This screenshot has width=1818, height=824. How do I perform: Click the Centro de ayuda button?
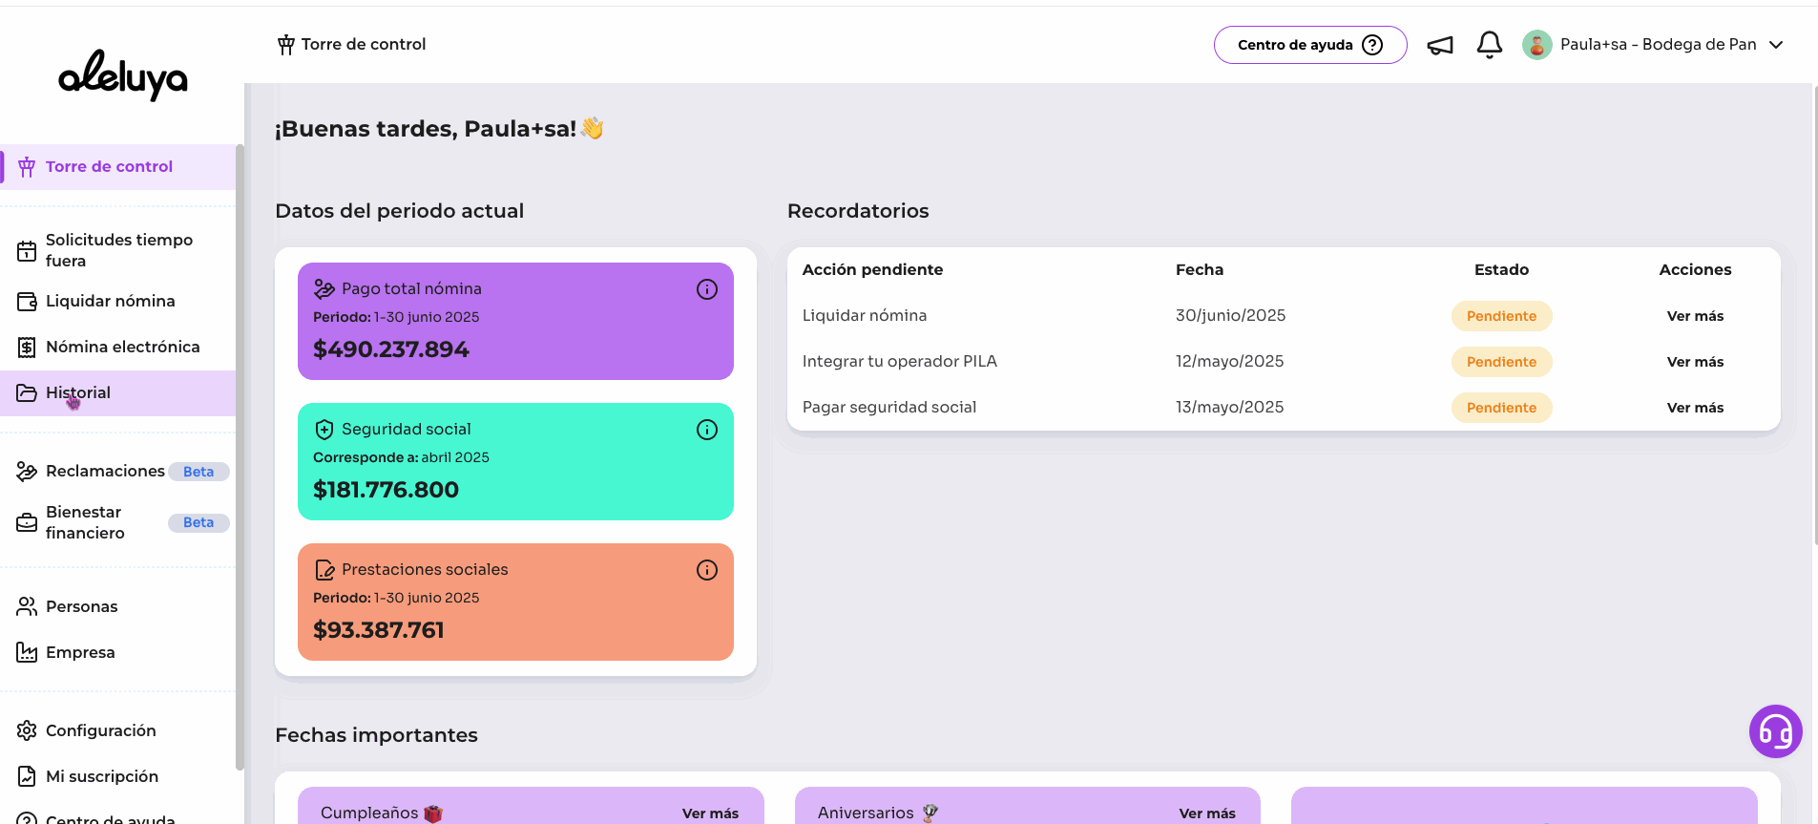point(1309,45)
